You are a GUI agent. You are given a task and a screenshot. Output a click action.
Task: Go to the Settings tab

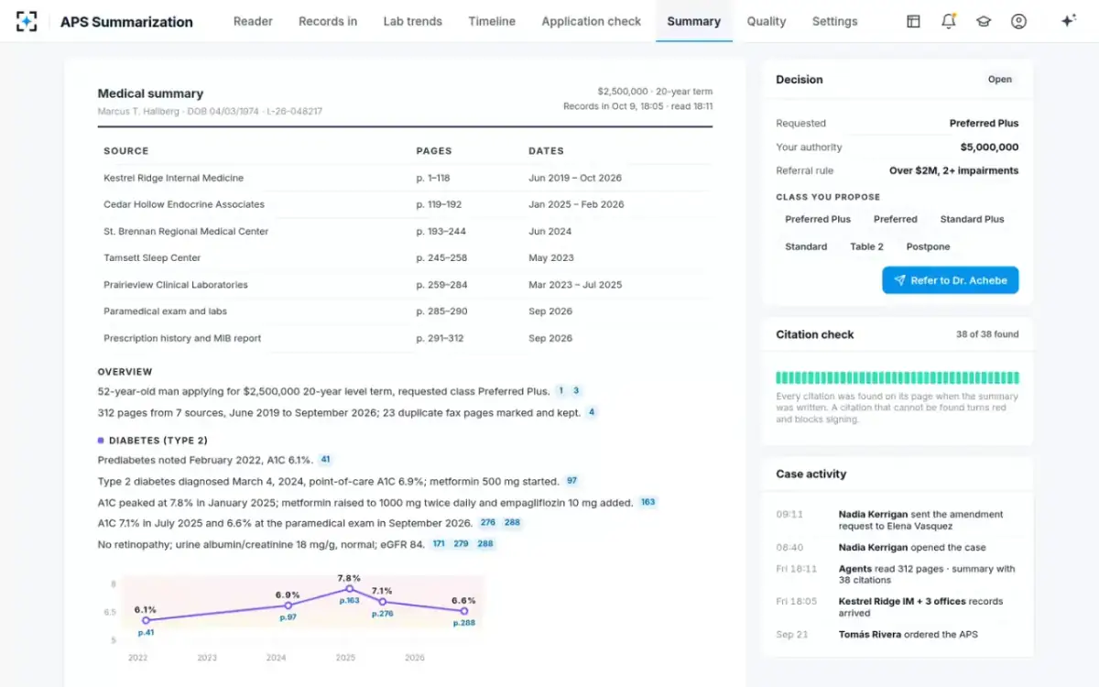coord(835,21)
